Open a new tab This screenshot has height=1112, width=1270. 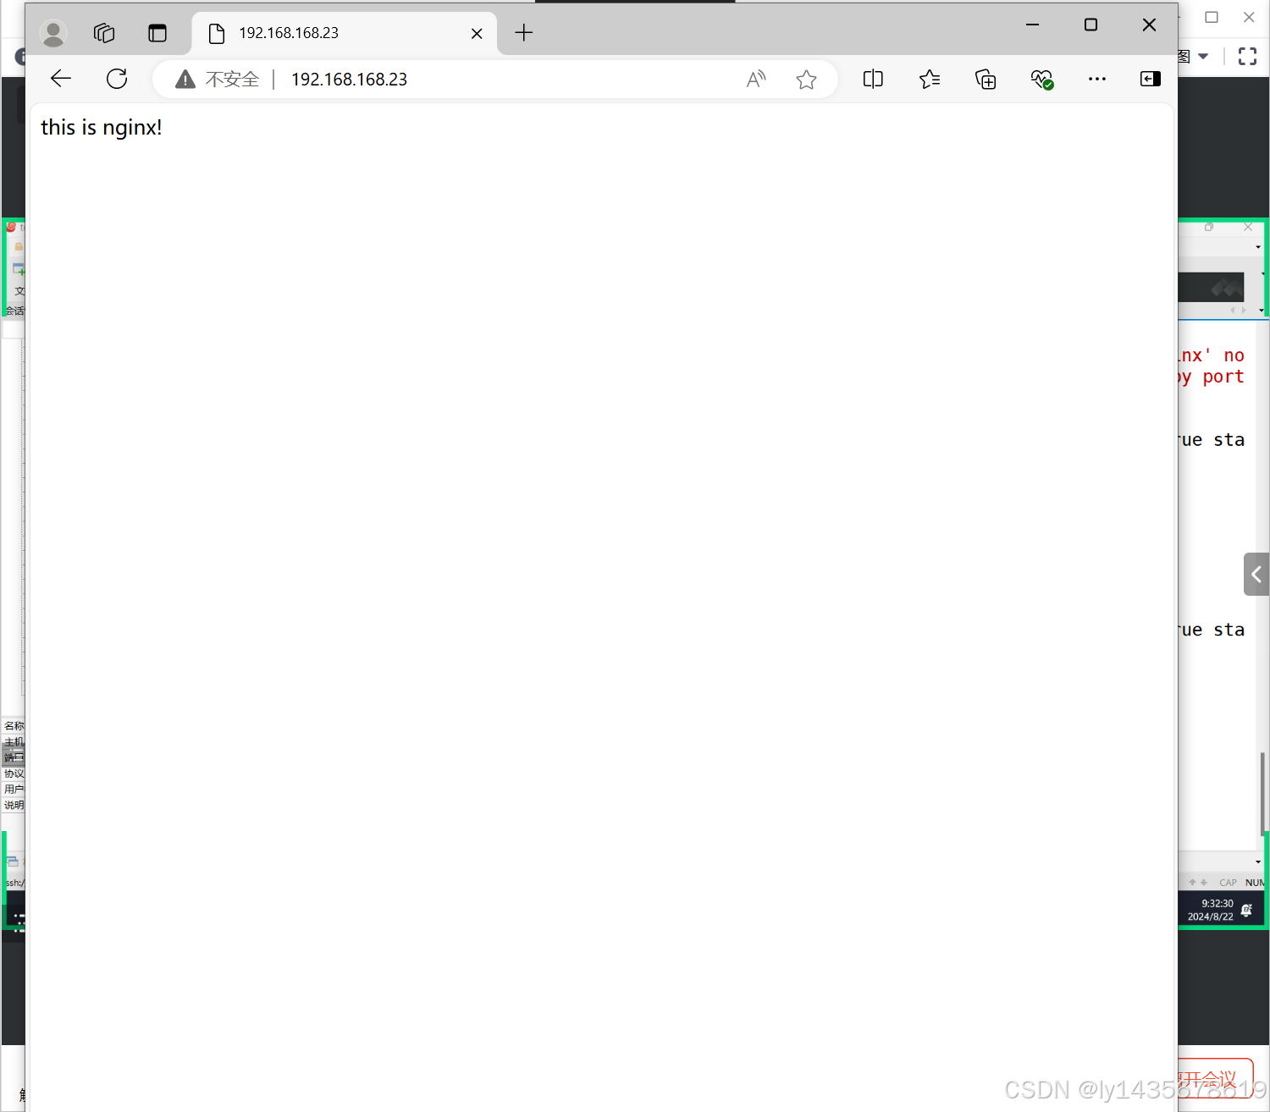click(x=524, y=33)
